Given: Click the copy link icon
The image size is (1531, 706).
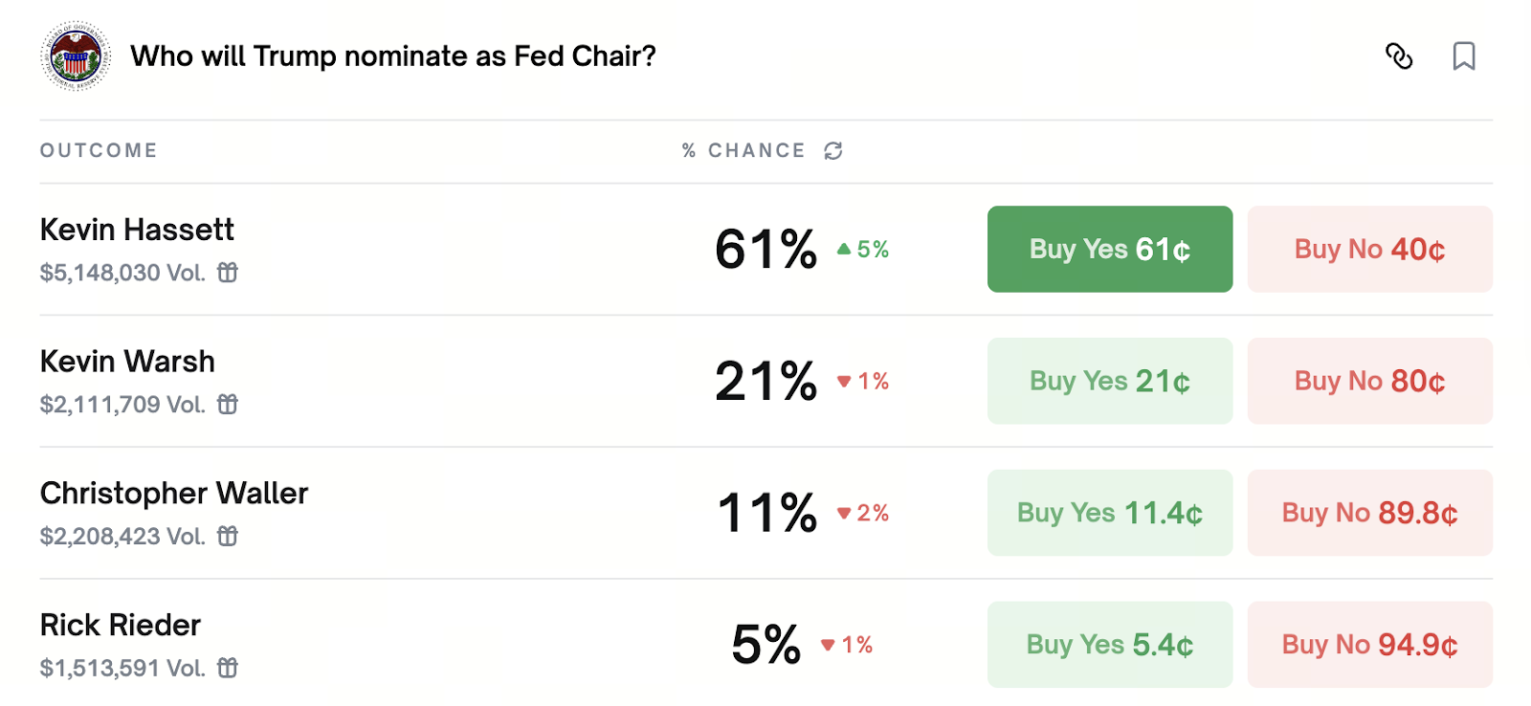Looking at the screenshot, I should [1399, 56].
